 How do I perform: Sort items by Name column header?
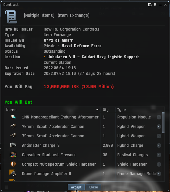(x=52, y=110)
